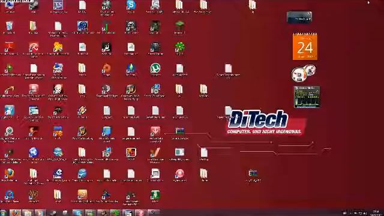This screenshot has width=384, height=216.
Task: Open the pink download arrow shortcut
Action: pos(155,131)
